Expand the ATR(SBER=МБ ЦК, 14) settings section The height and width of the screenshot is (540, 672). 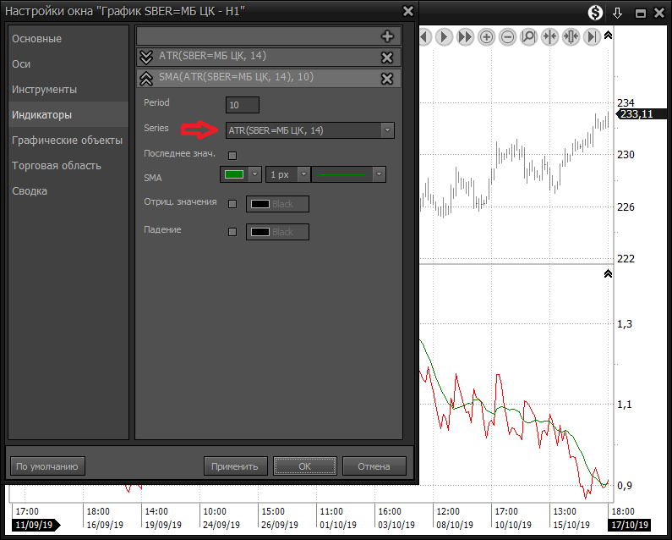145,58
